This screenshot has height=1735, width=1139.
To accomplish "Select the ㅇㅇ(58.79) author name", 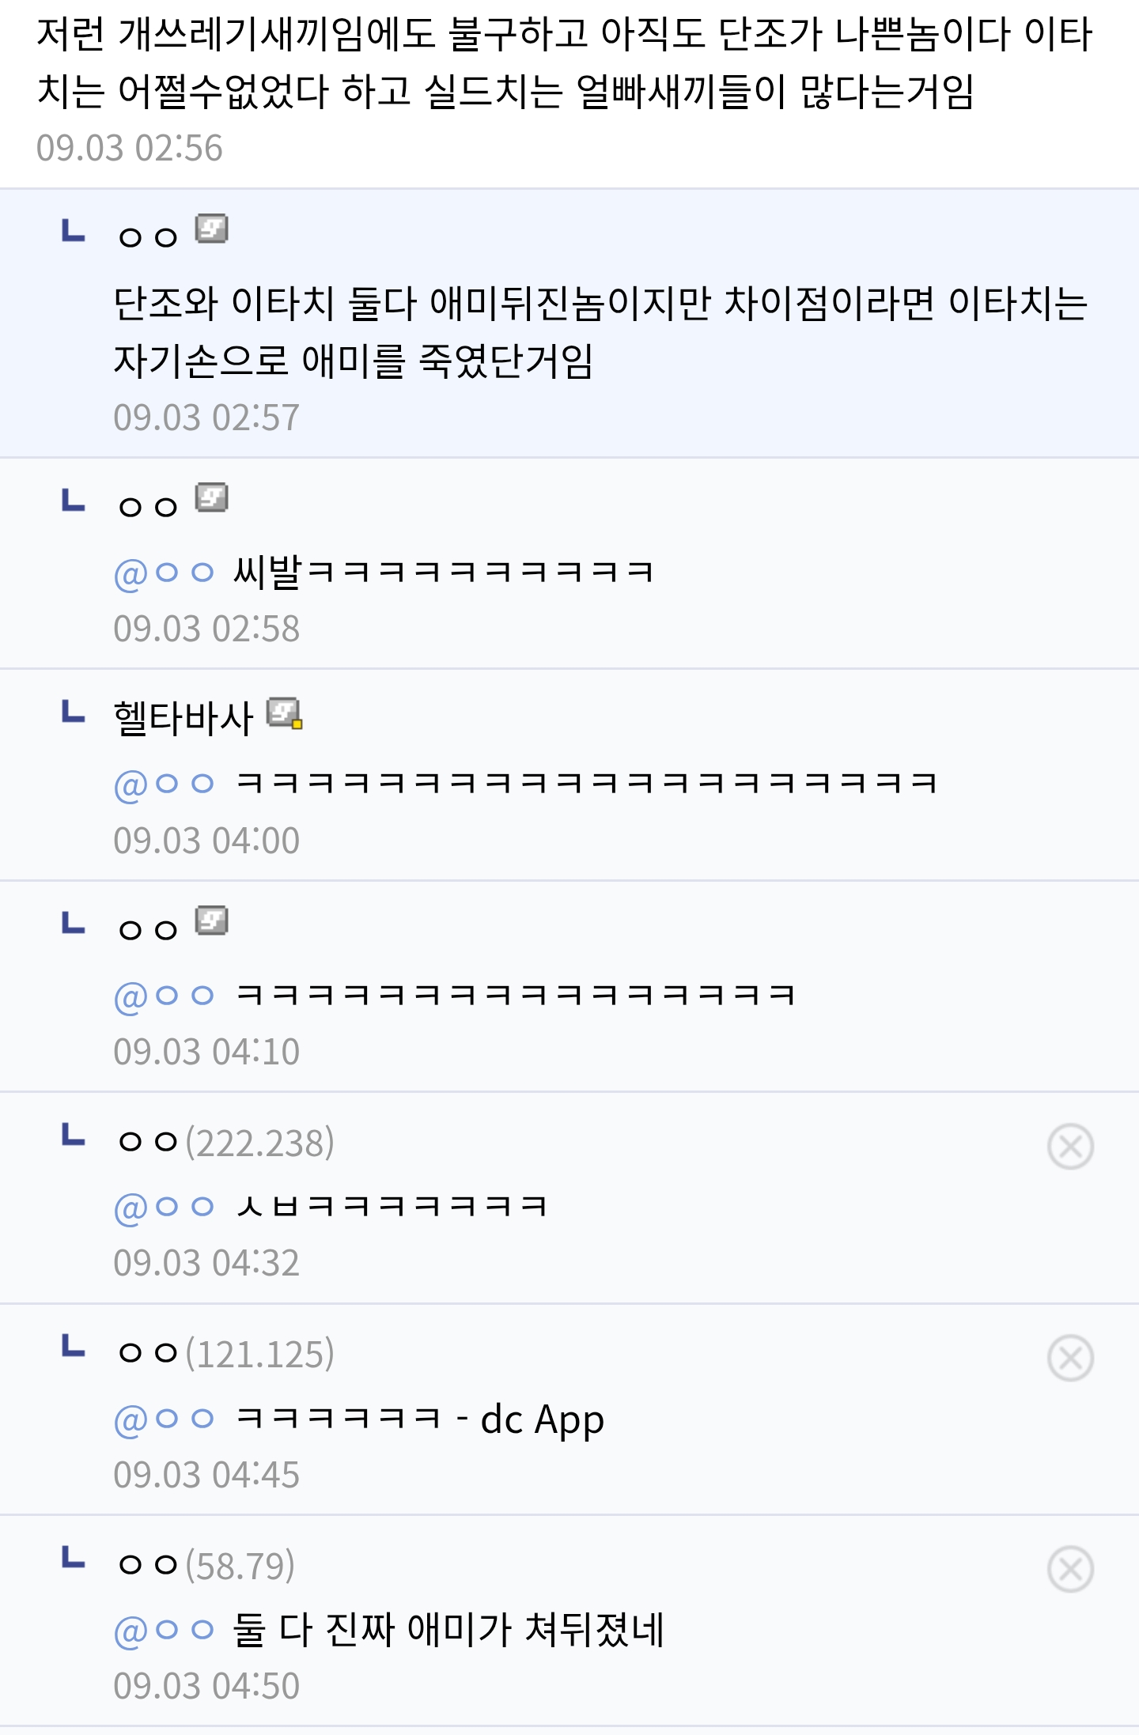I will point(206,1565).
